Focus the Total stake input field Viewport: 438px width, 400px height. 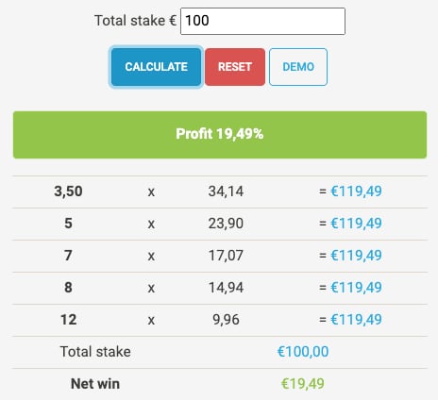(x=262, y=22)
